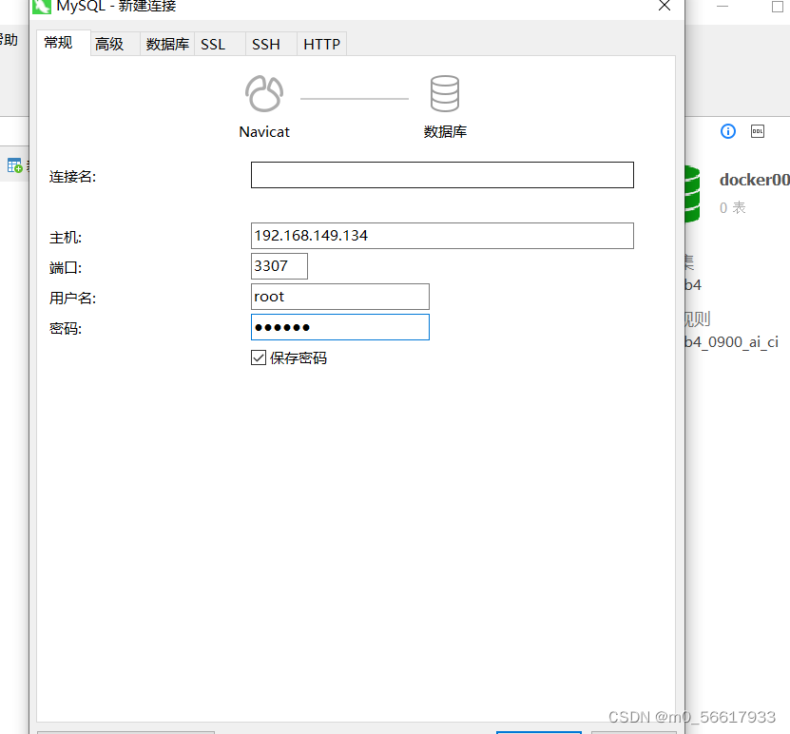Click the docker00 database name text
Viewport: 790px width, 734px height.
point(754,180)
